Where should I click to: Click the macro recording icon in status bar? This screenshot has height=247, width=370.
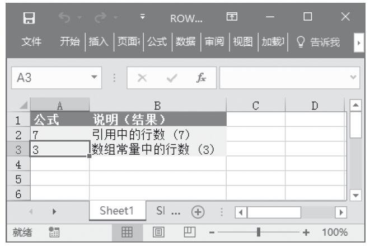pyautogui.click(x=54, y=232)
